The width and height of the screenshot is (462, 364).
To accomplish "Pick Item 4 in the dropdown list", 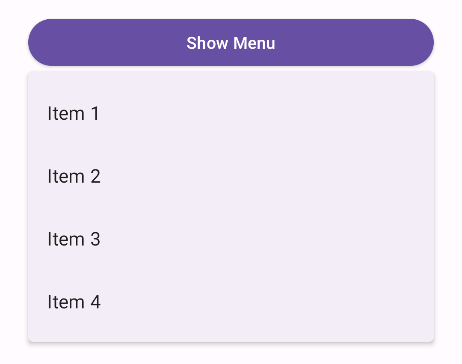I will click(x=74, y=302).
